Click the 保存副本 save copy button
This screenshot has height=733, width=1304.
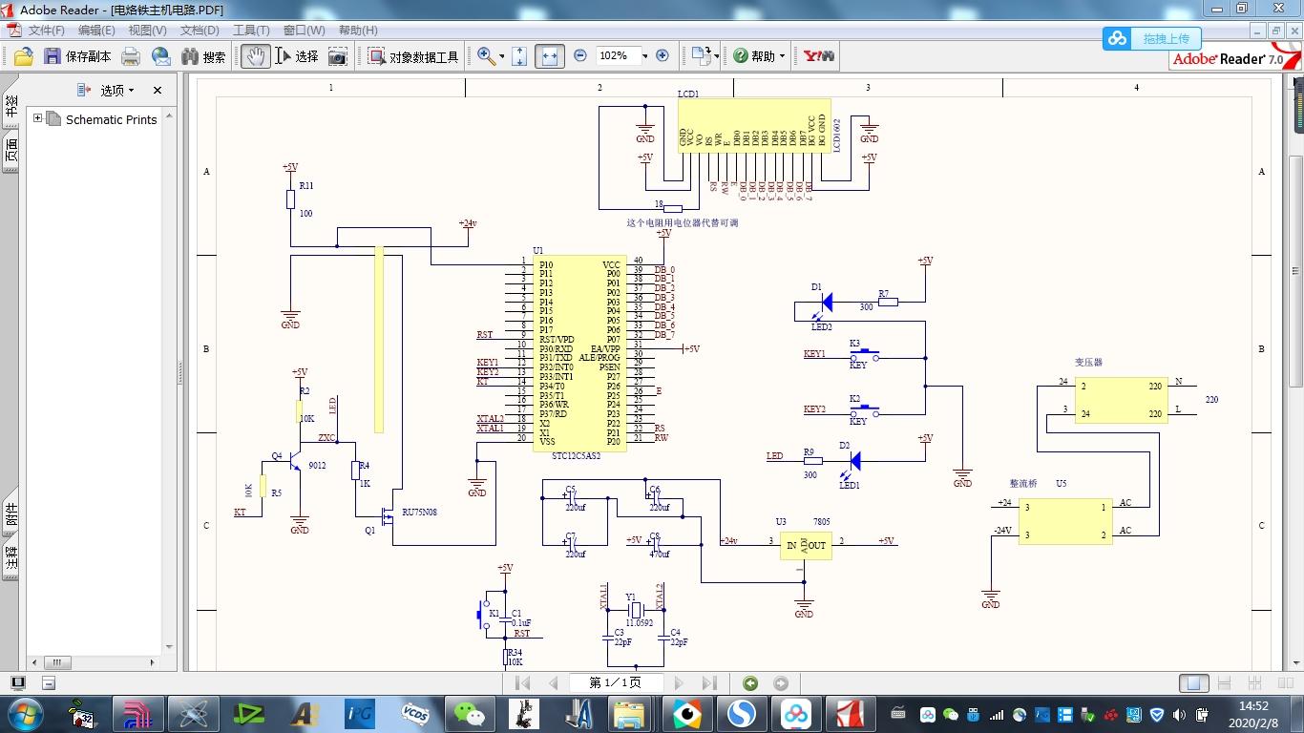(x=77, y=56)
